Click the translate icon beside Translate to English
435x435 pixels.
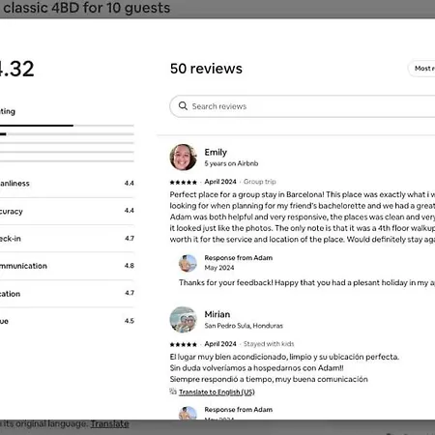(x=173, y=391)
